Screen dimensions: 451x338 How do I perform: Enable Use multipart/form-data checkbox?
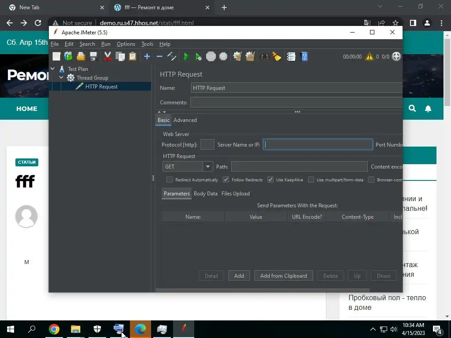tap(311, 180)
